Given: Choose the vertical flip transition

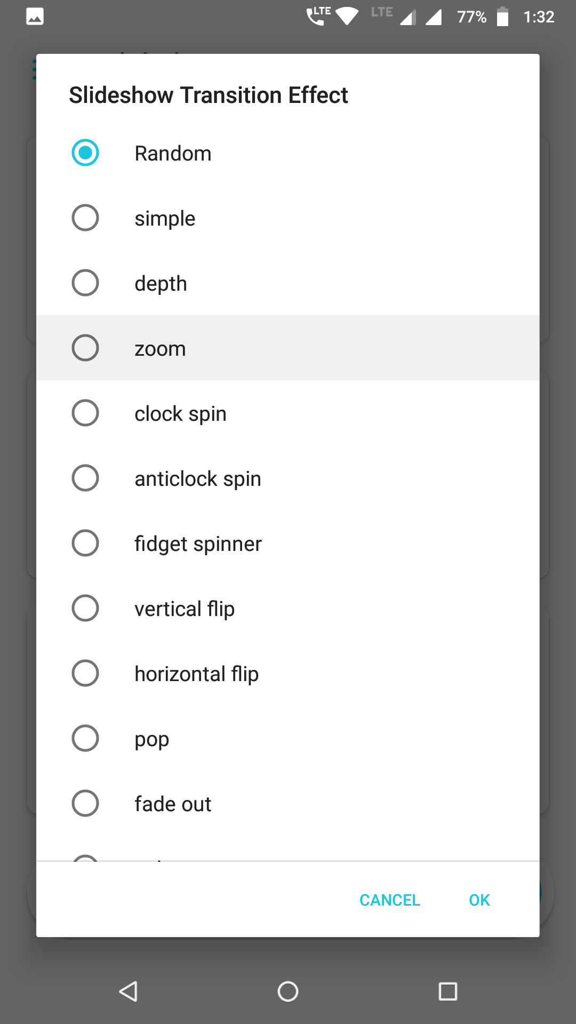Looking at the screenshot, I should pos(288,609).
